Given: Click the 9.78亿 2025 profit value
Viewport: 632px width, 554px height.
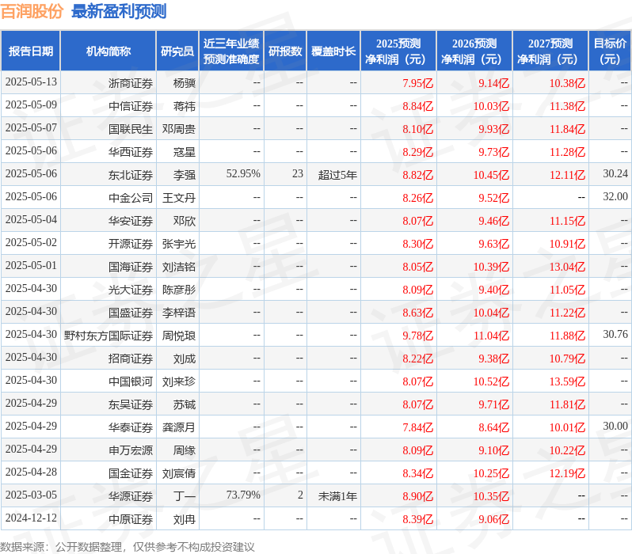Looking at the screenshot, I should [x=417, y=336].
